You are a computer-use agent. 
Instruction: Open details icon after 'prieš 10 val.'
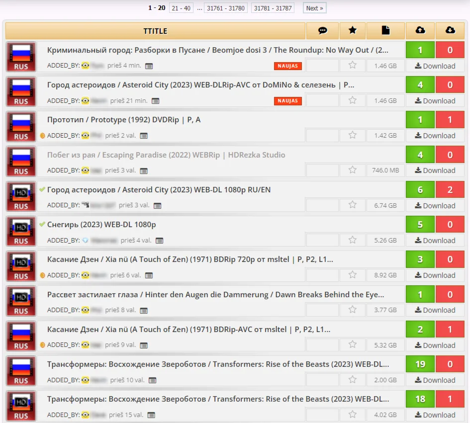(153, 380)
